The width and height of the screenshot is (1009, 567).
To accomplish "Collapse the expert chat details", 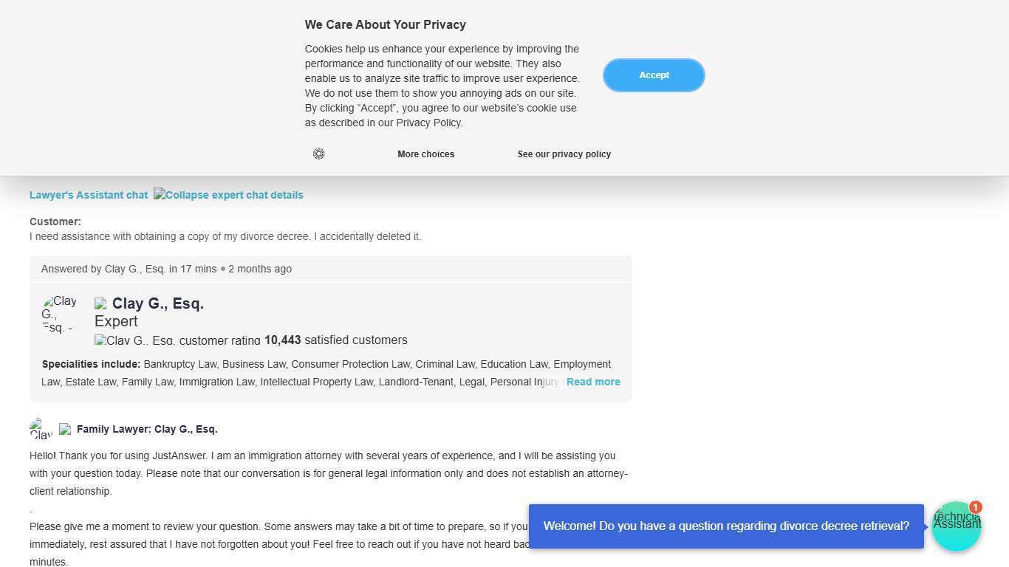I will click(x=228, y=195).
